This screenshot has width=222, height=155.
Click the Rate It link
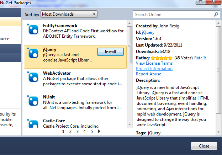click(200, 58)
